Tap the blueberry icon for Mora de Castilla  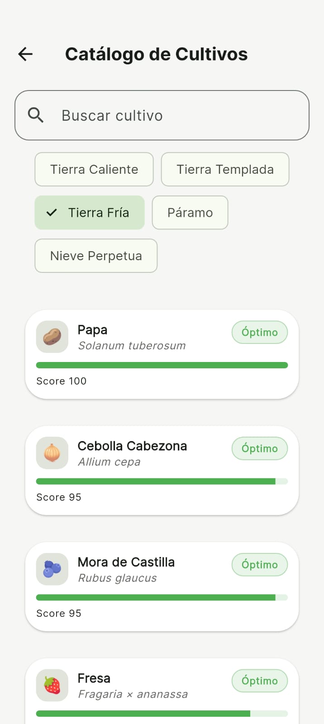(52, 569)
